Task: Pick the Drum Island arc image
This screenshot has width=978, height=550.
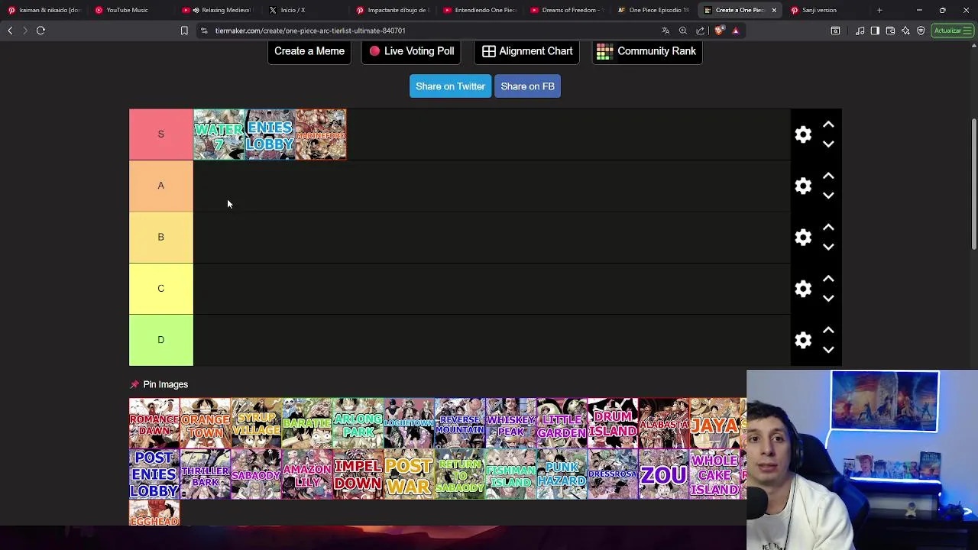Action: point(613,422)
